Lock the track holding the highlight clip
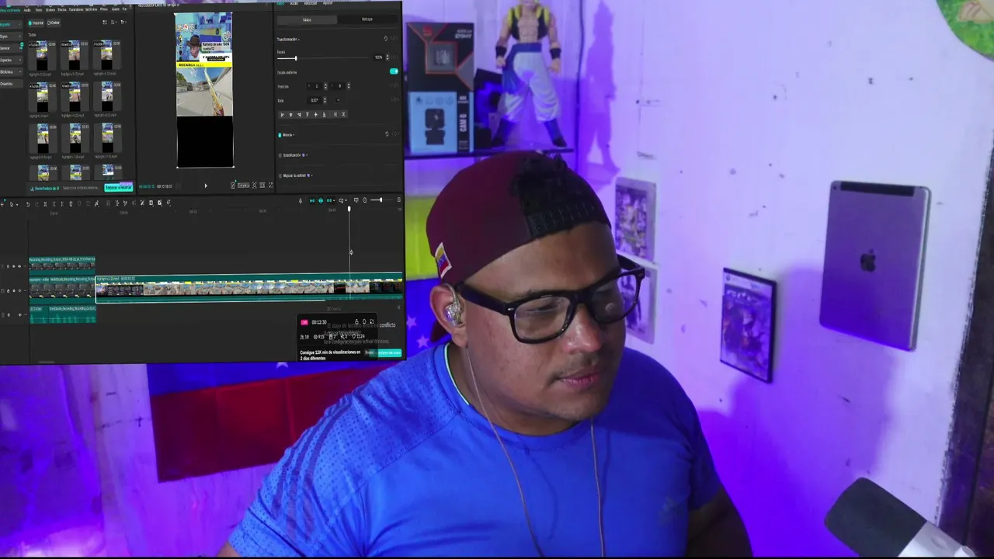994x559 pixels. tap(9, 290)
